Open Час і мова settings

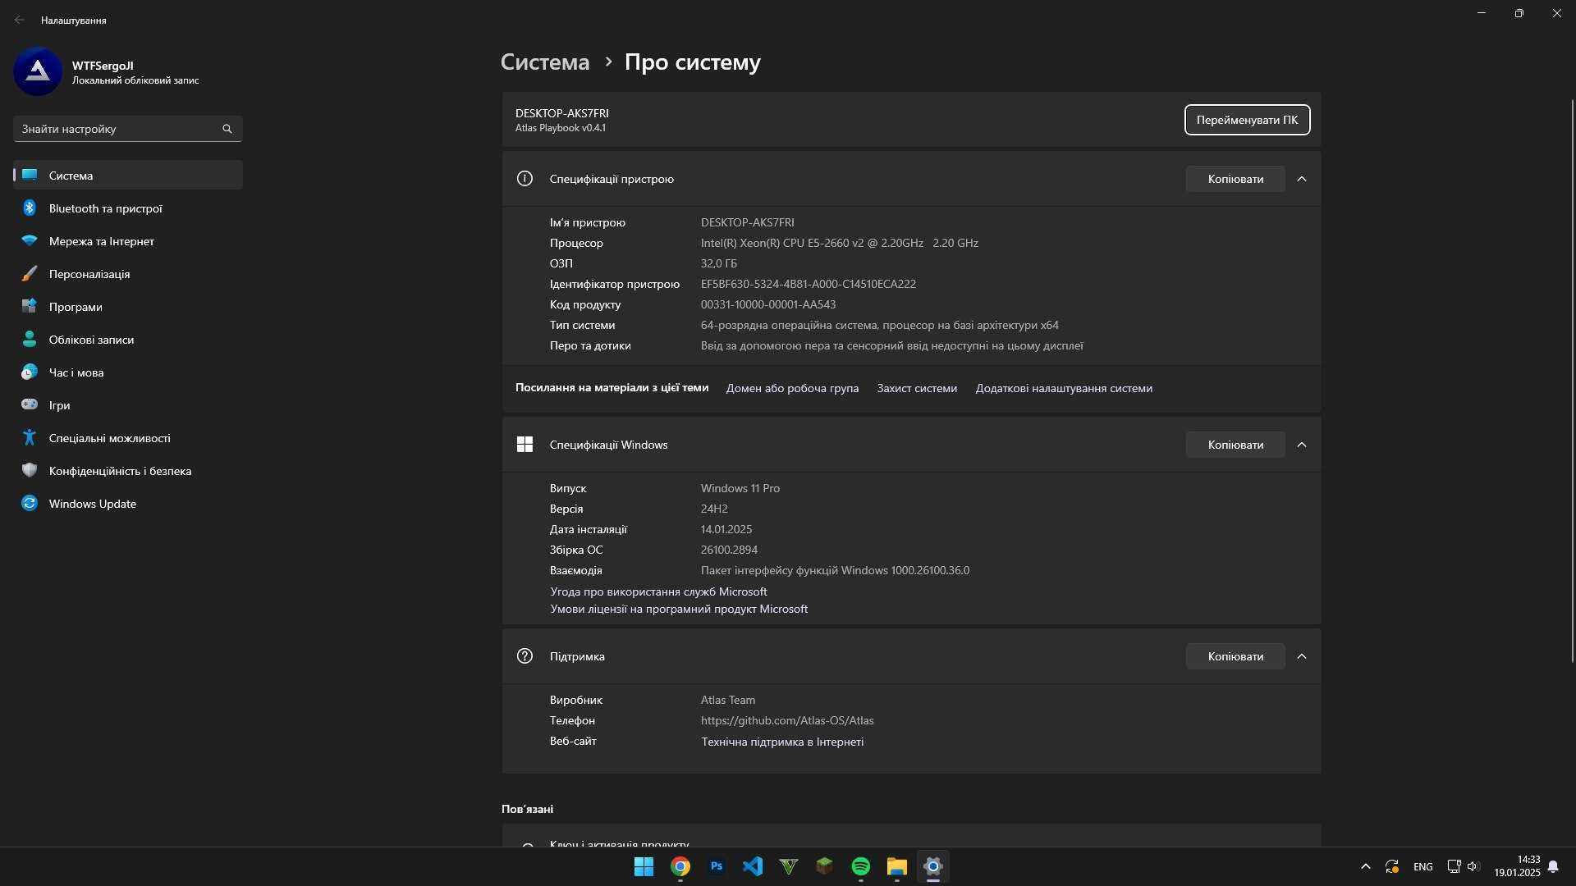128,372
